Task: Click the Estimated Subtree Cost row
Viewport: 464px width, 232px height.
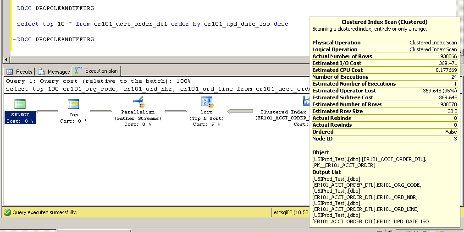Action: point(384,97)
